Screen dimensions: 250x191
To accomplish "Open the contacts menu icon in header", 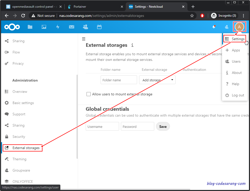I will click(227, 27).
